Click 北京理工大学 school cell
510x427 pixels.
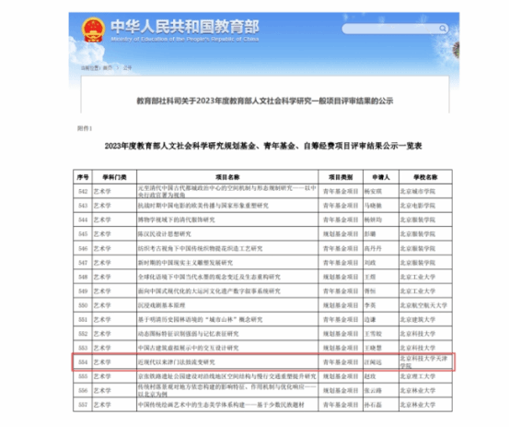[x=418, y=376]
